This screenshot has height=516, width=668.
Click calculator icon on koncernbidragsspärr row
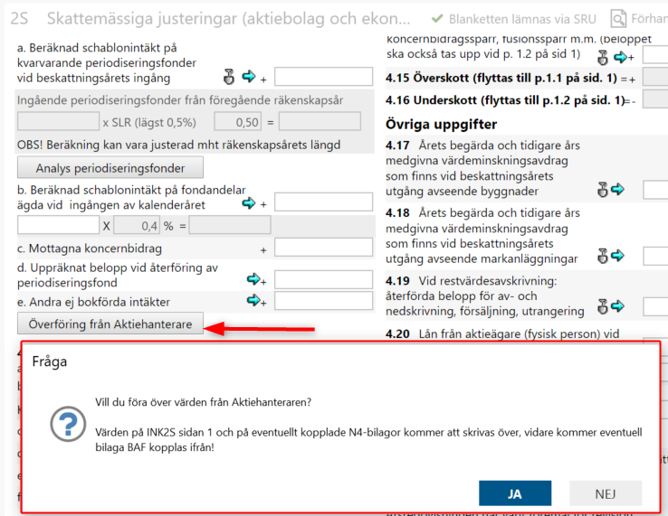click(603, 58)
